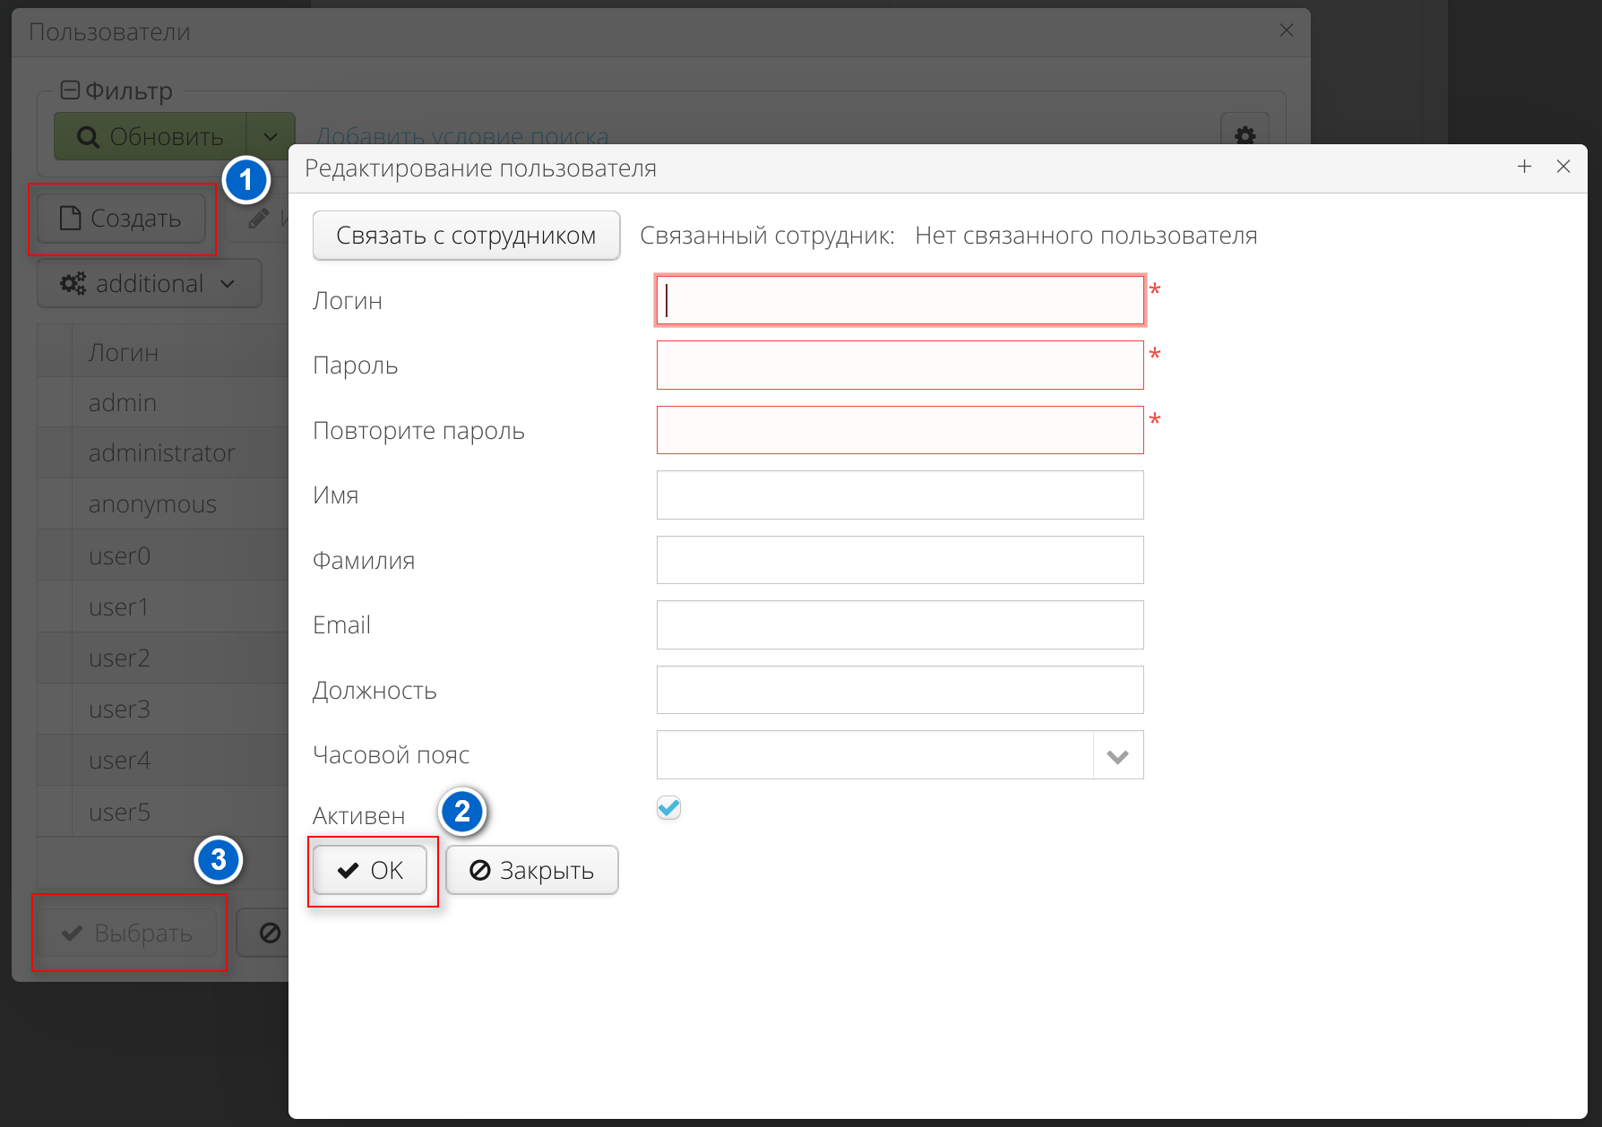Open the Часовой пояс timezone dropdown
The image size is (1602, 1127).
tap(1117, 754)
